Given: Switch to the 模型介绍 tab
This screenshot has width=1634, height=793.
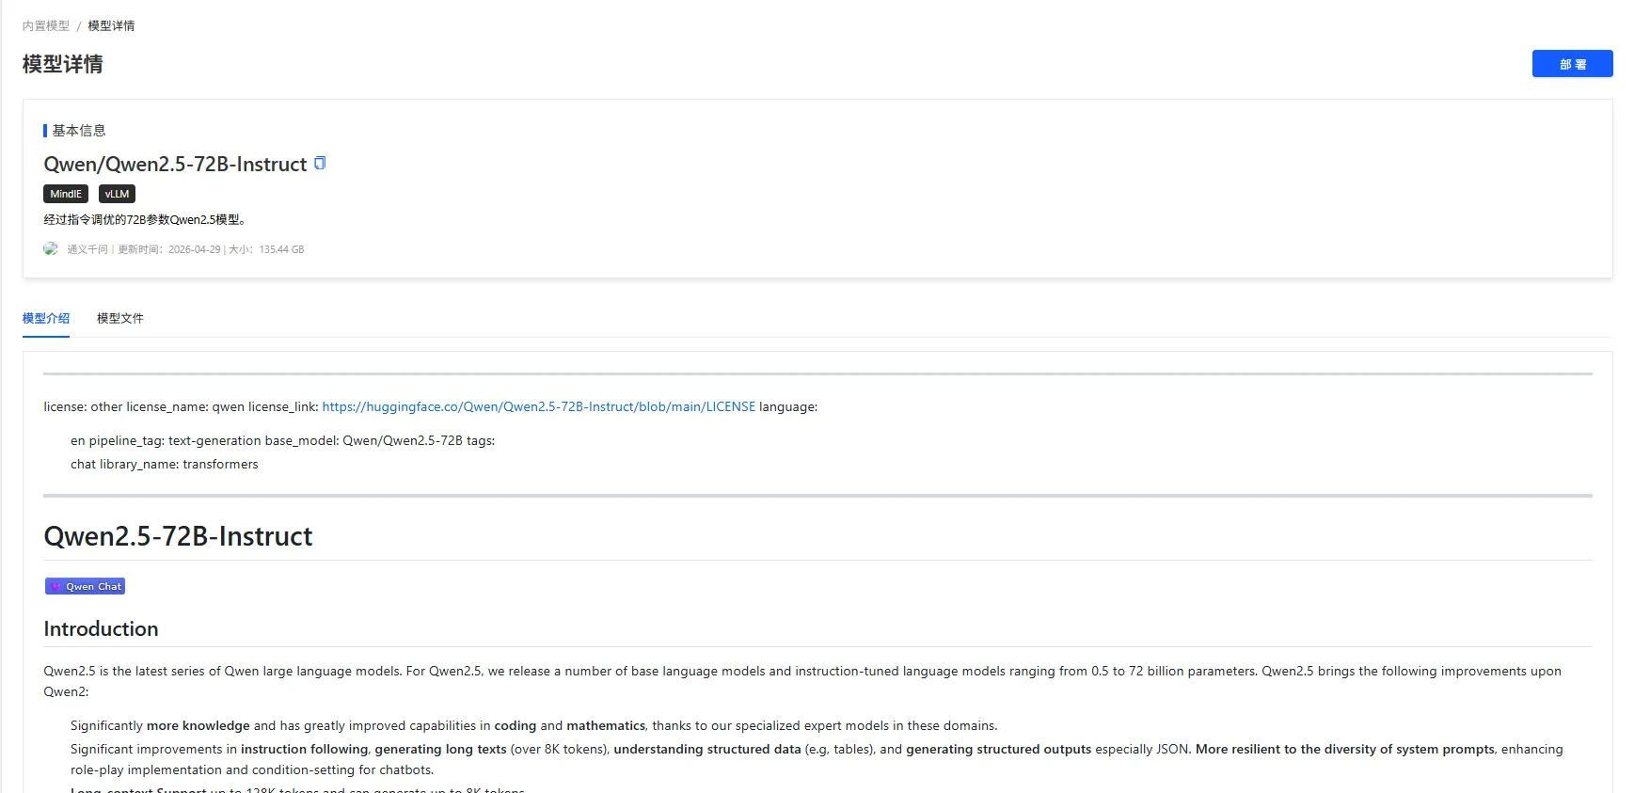Looking at the screenshot, I should tap(46, 318).
